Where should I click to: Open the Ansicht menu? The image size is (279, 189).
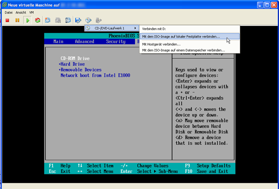[x=20, y=13]
